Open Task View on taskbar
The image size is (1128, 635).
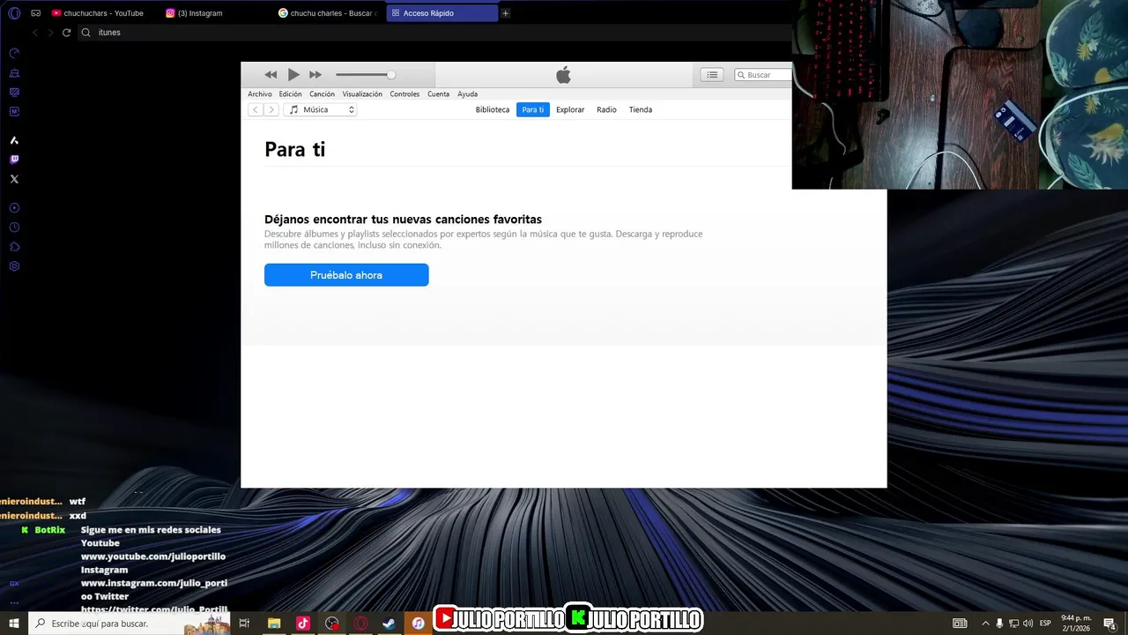click(x=244, y=624)
